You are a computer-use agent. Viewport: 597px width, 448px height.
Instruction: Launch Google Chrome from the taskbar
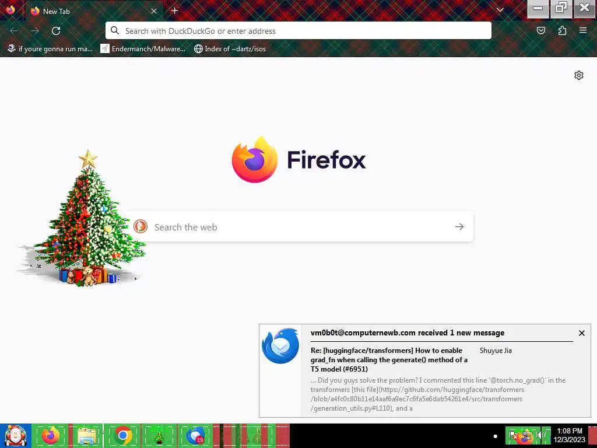(x=122, y=435)
